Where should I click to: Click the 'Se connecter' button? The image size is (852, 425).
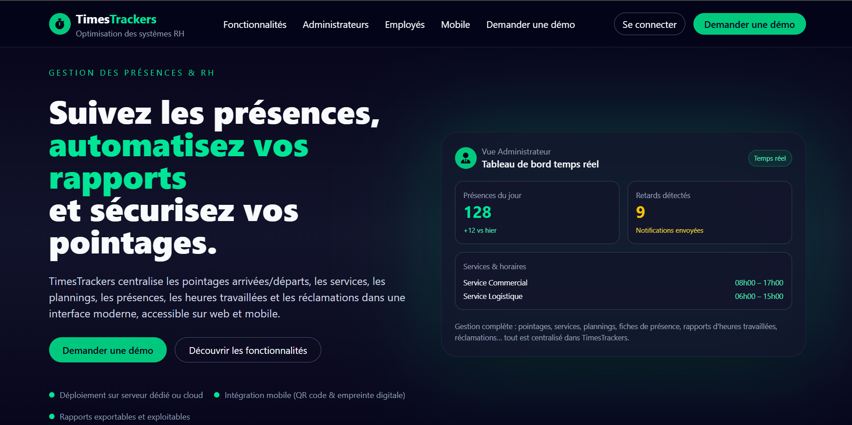click(649, 24)
